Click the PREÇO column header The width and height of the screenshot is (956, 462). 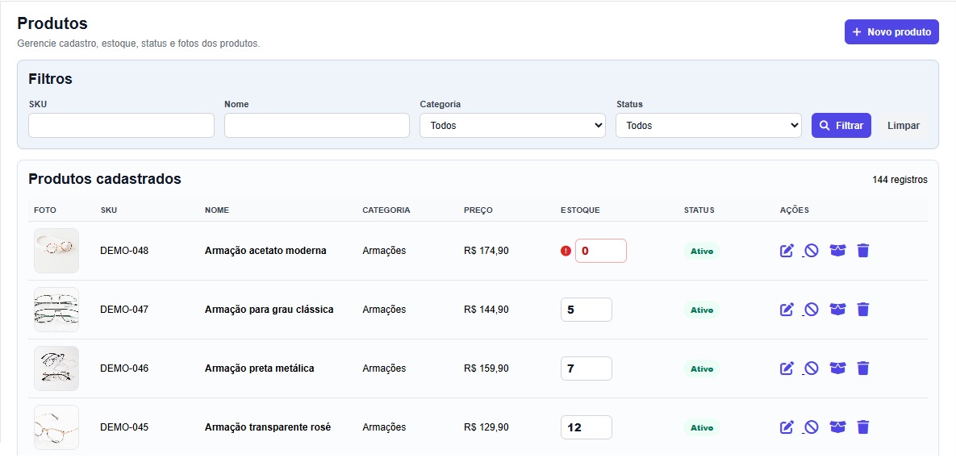pos(478,210)
